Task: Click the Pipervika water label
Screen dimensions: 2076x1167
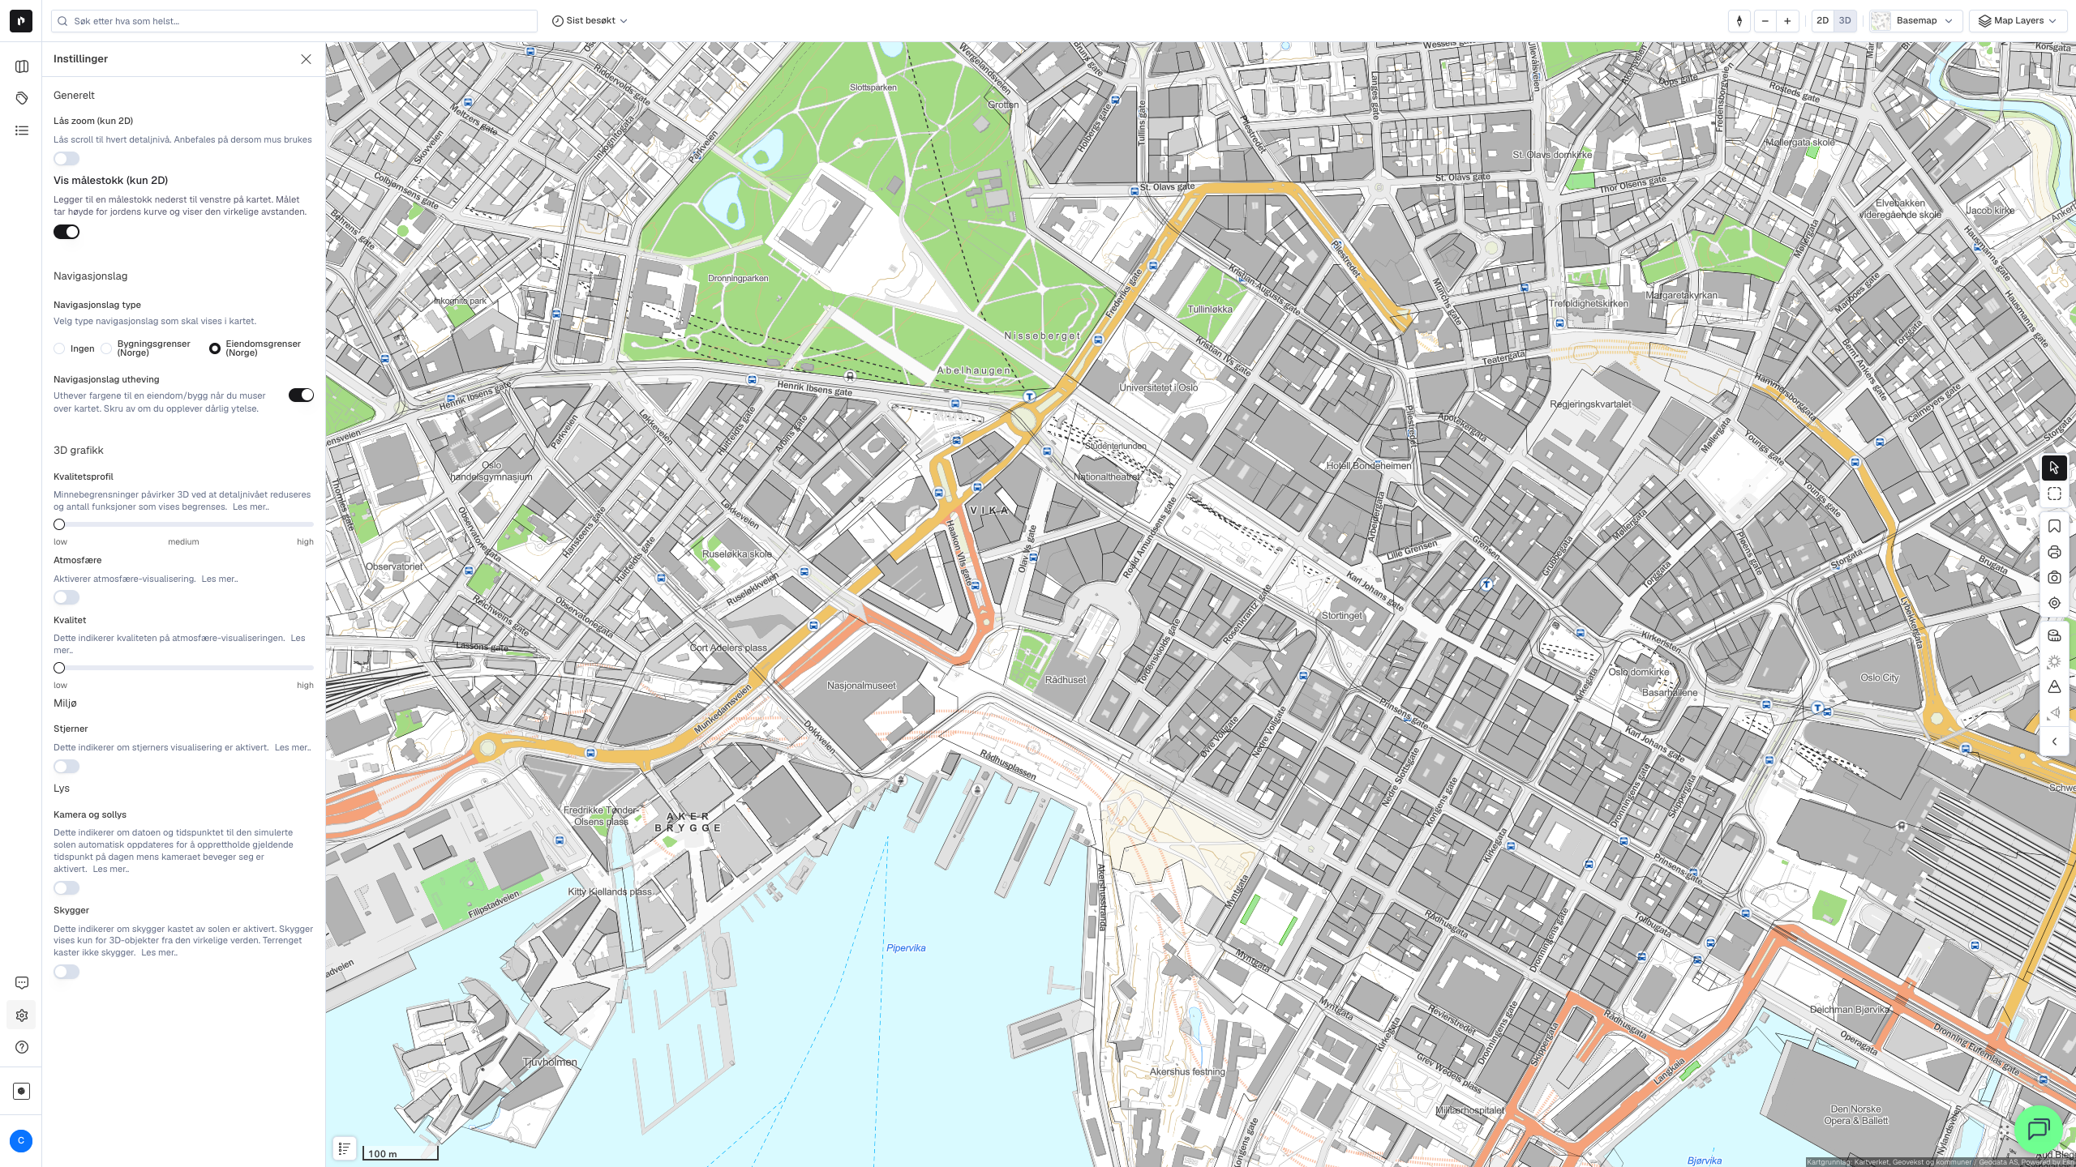Action: pyautogui.click(x=906, y=948)
